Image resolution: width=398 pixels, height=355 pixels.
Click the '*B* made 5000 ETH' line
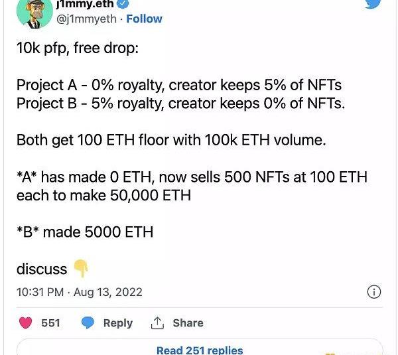(x=85, y=232)
